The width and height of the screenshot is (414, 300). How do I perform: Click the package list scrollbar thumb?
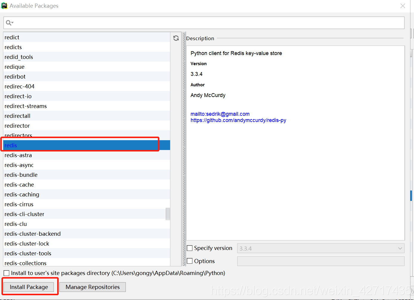click(168, 214)
